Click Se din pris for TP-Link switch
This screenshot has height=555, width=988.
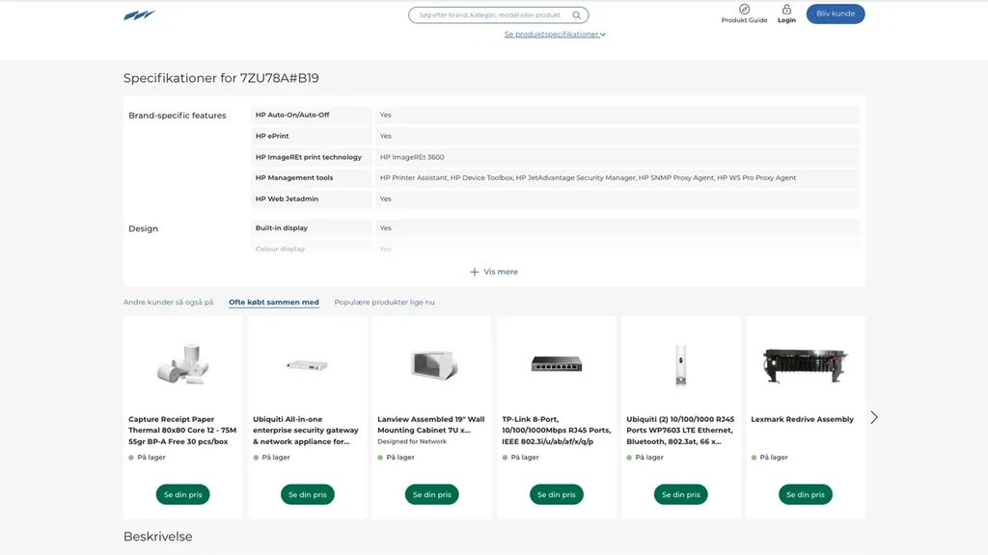point(557,494)
